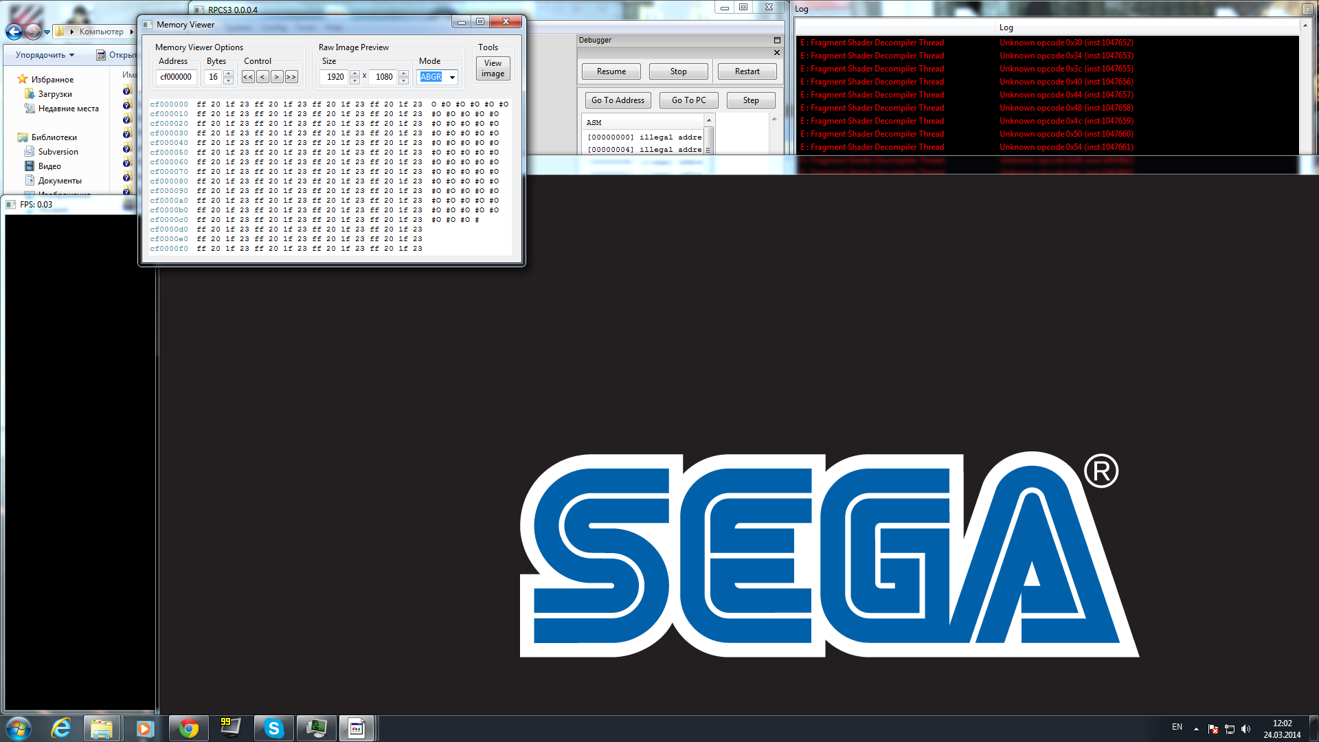The image size is (1319, 742).
Task: Click the Go To Address button
Action: point(618,100)
